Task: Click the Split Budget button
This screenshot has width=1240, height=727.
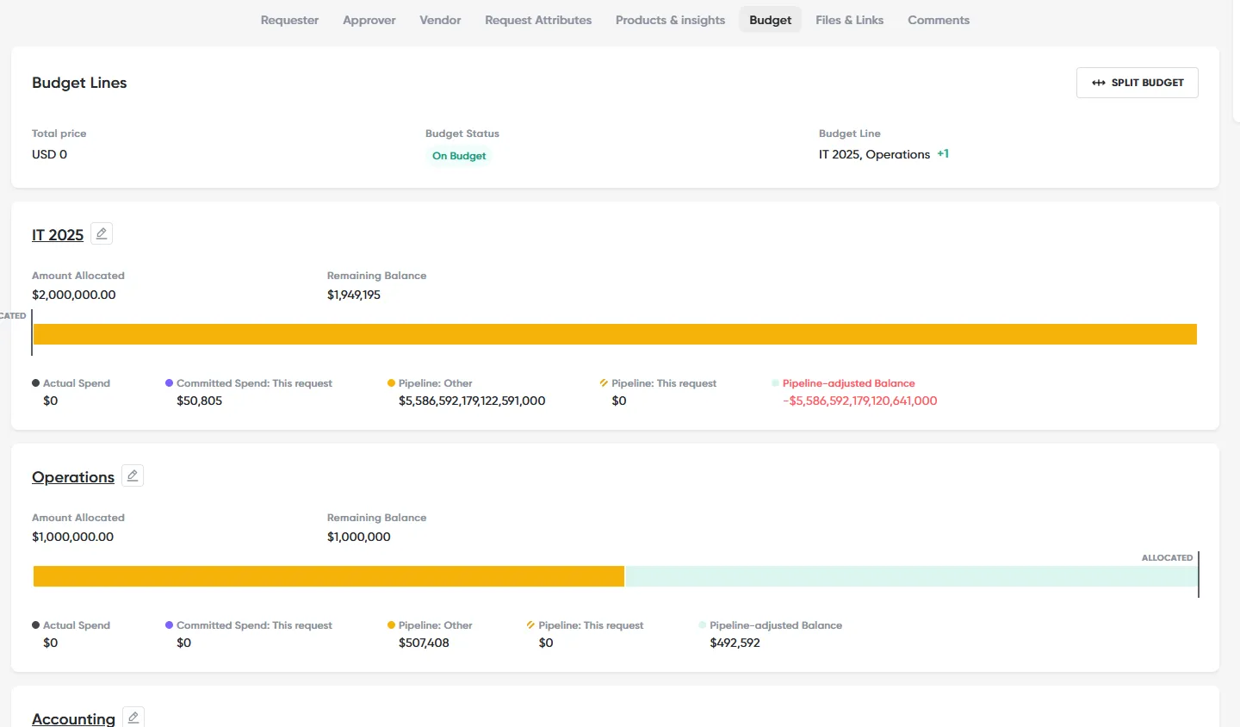Action: click(1137, 83)
